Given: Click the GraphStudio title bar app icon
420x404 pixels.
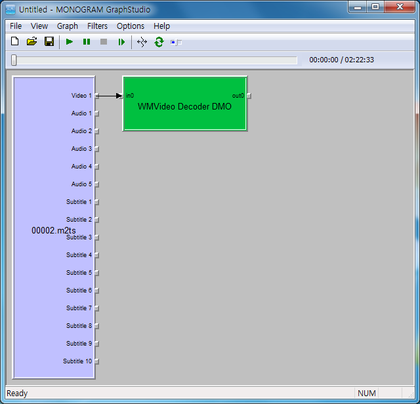Looking at the screenshot, I should click(10, 10).
